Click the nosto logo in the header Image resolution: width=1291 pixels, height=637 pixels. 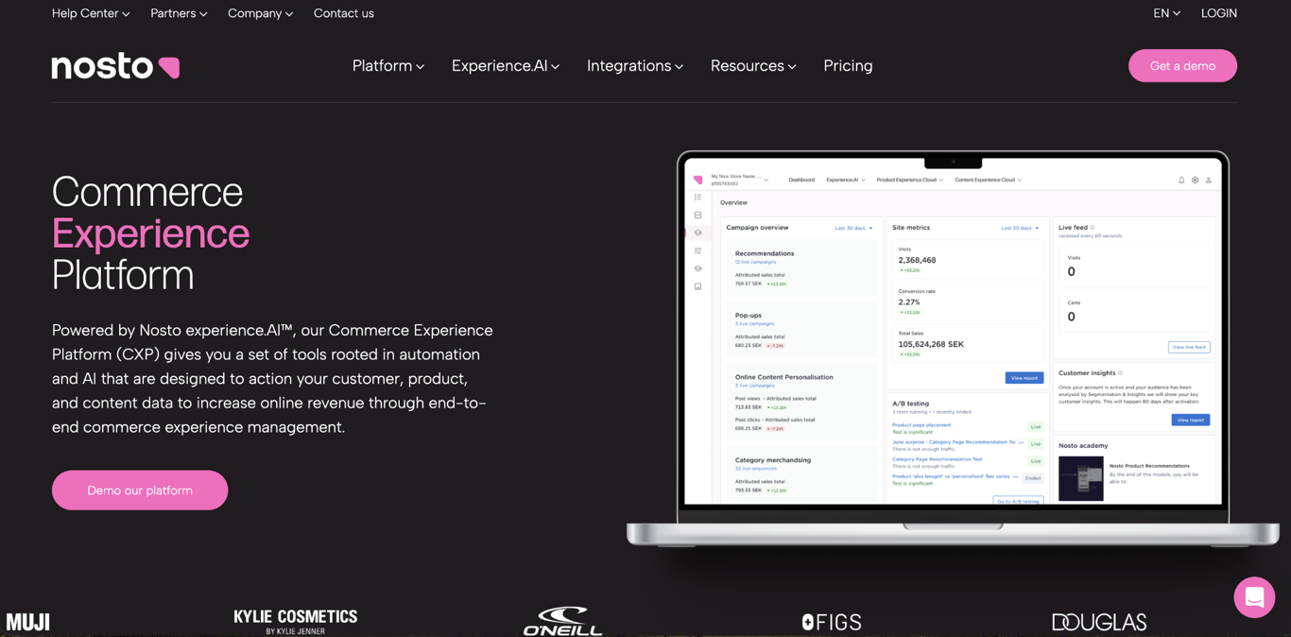tap(115, 66)
